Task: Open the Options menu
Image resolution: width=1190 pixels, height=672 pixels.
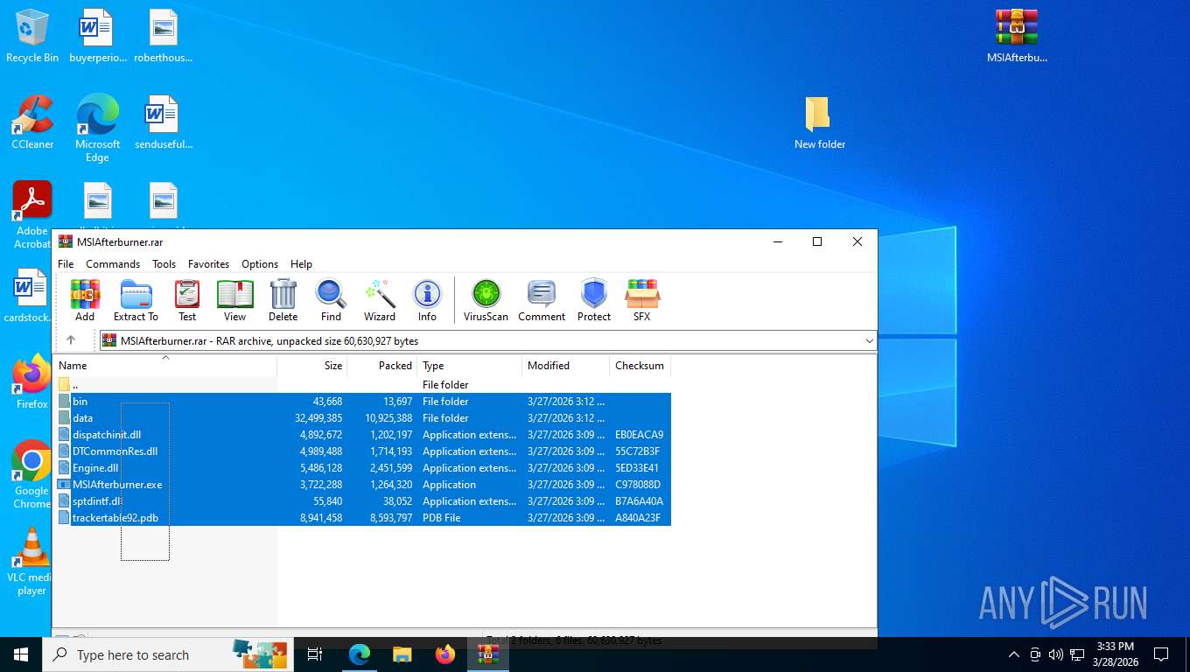Action: [260, 263]
